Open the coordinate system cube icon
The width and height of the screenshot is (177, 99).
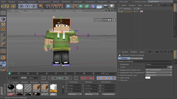pos(40,6)
